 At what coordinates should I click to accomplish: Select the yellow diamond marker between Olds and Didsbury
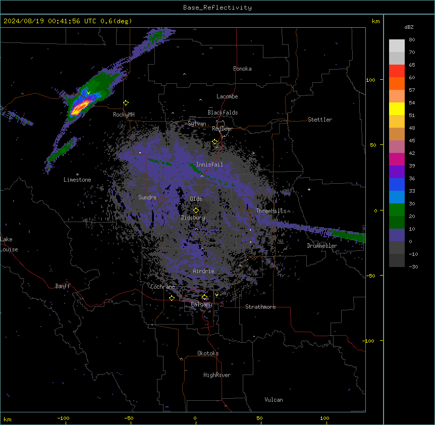tap(196, 210)
